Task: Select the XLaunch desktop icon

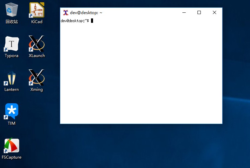Action: tap(37, 44)
